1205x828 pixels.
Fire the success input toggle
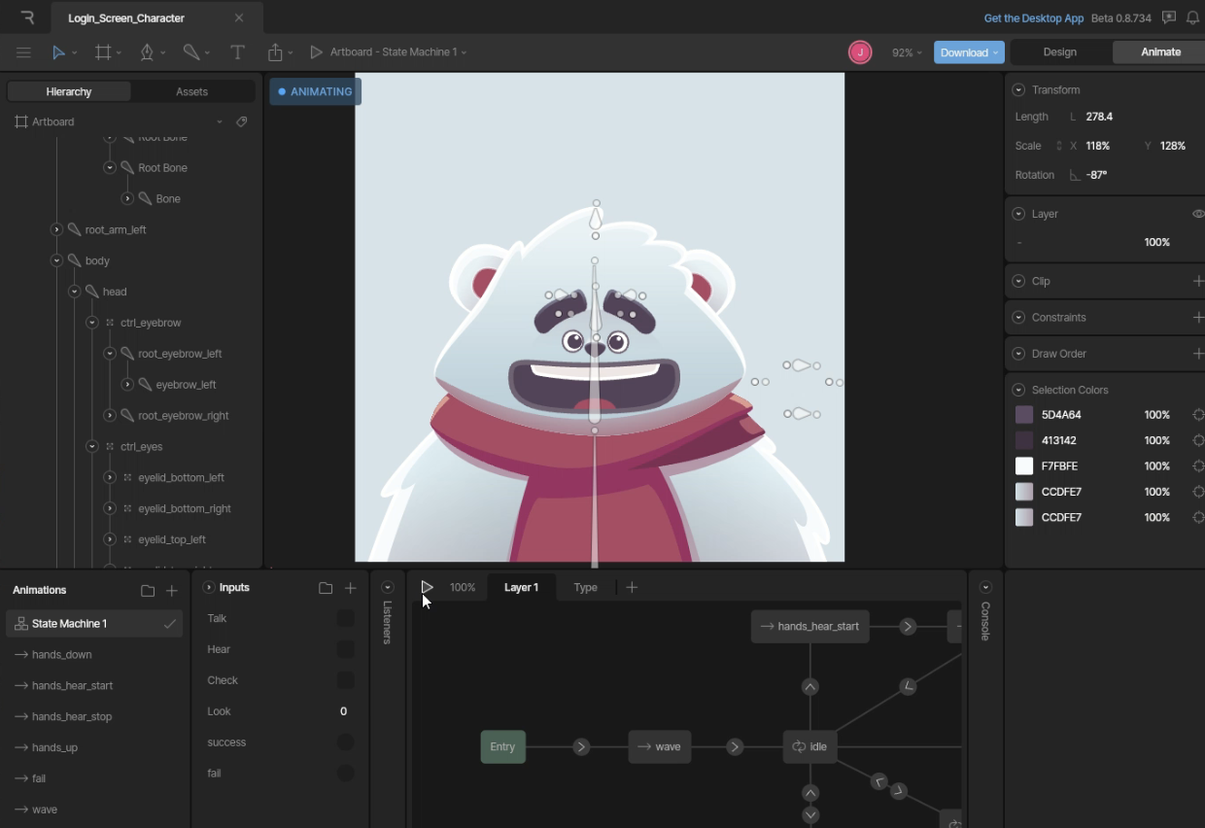click(345, 742)
